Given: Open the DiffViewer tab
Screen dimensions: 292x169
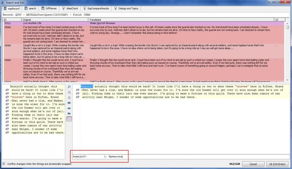Looking at the screenshot, I should coord(49,8).
